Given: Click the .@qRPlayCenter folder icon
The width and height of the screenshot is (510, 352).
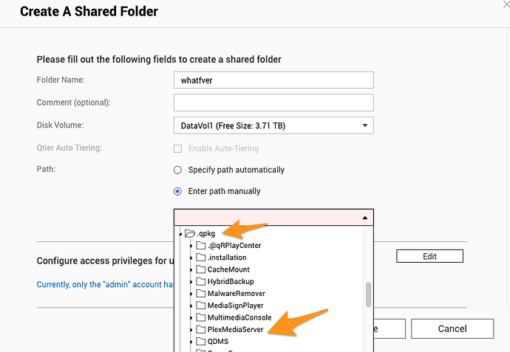Looking at the screenshot, I should [x=201, y=246].
